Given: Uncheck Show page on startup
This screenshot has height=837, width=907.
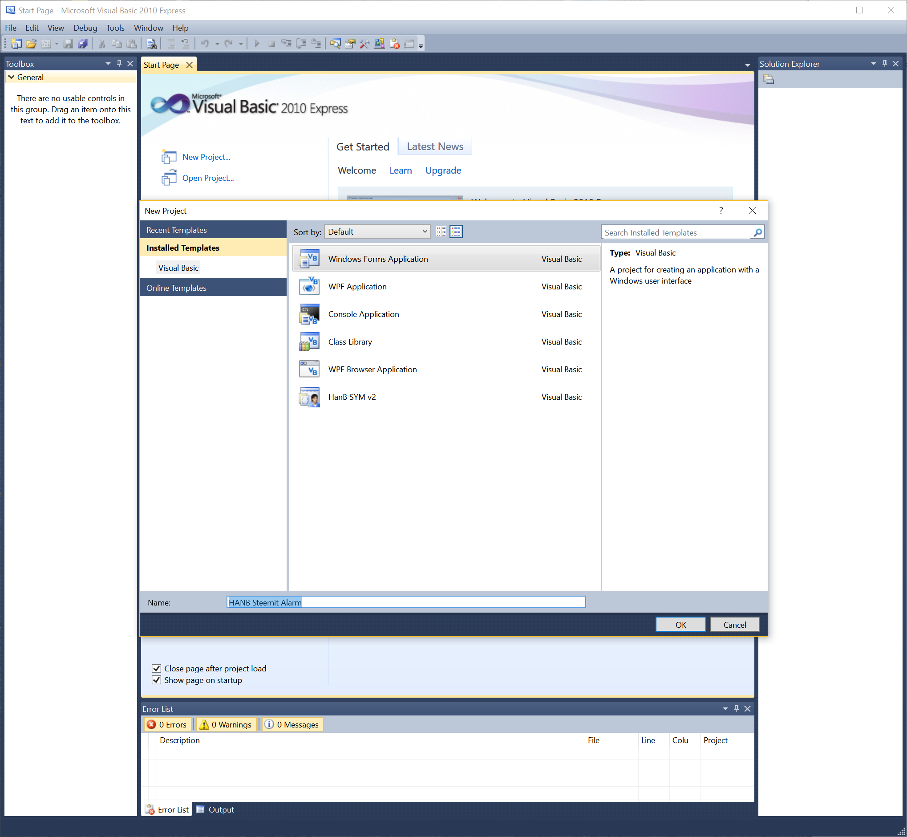Looking at the screenshot, I should coord(157,680).
